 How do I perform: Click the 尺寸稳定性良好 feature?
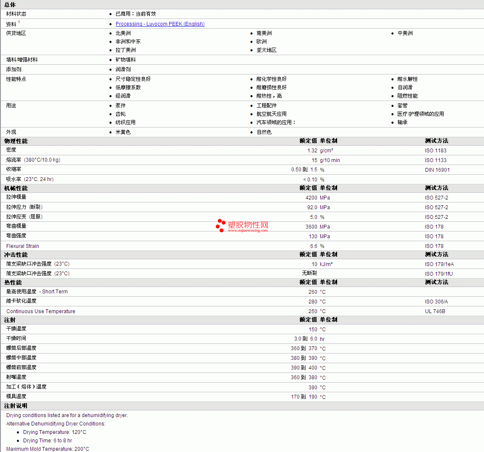tap(133, 79)
